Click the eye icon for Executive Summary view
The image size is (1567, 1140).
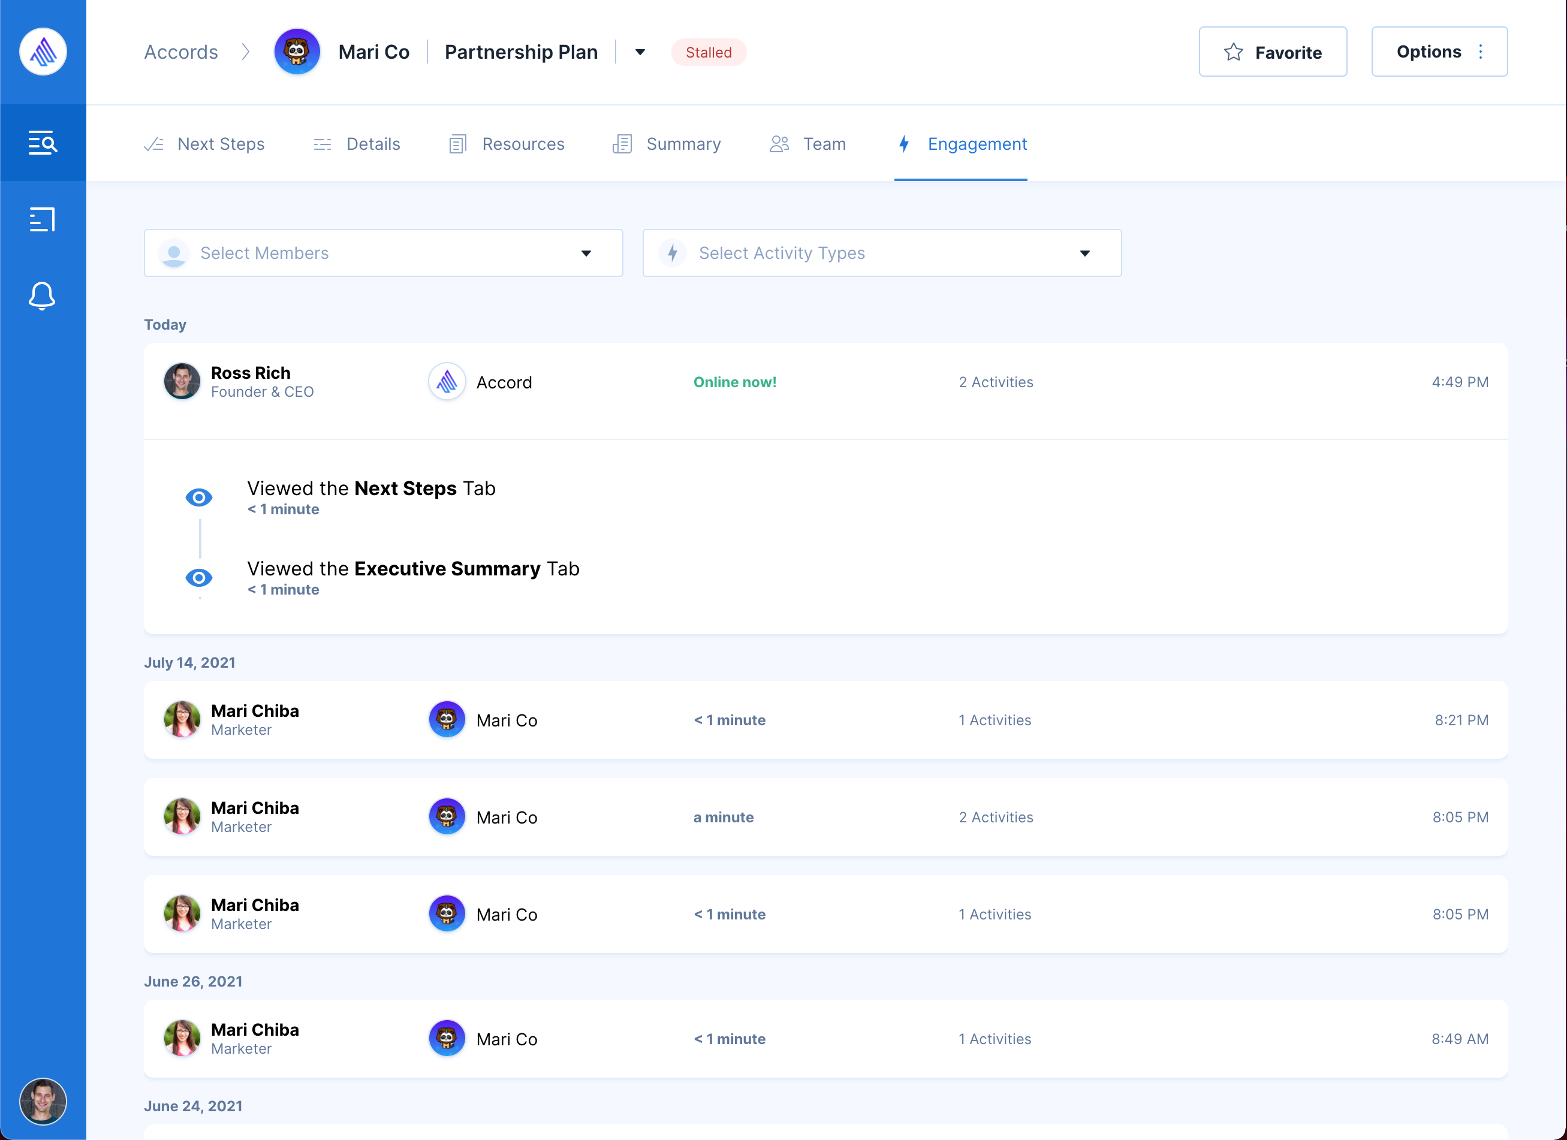199,578
